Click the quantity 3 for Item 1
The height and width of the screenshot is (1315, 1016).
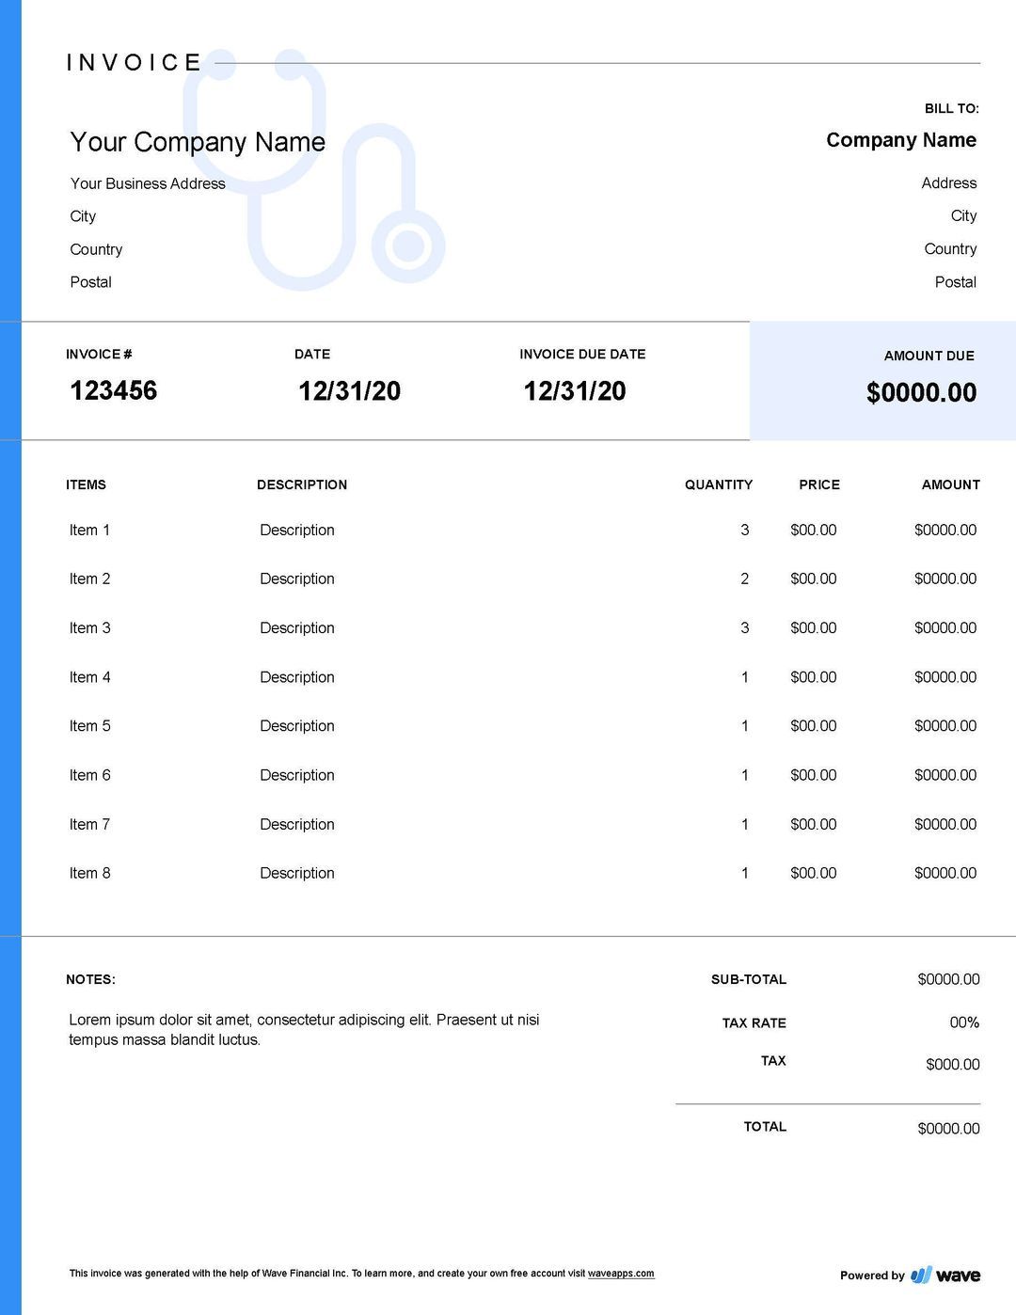(x=744, y=530)
